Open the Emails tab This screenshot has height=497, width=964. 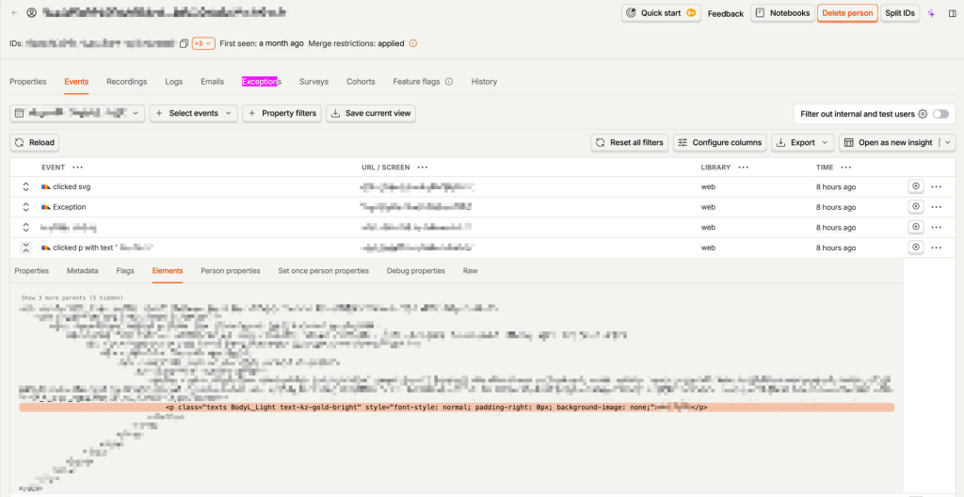click(212, 81)
